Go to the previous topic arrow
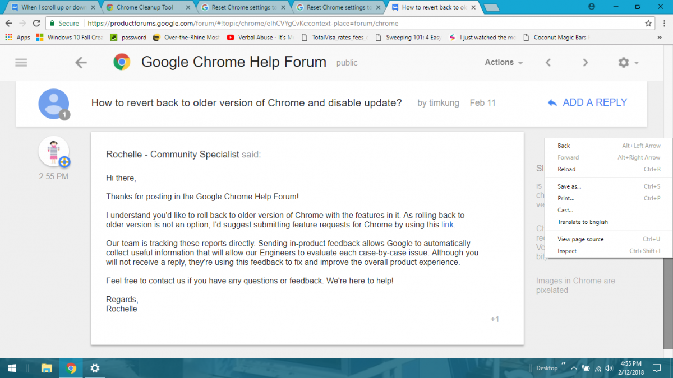 pos(548,63)
